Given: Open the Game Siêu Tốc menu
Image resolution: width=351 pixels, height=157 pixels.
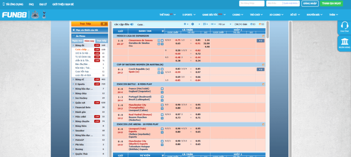Looking at the screenshot, I should pyautogui.click(x=214, y=15).
